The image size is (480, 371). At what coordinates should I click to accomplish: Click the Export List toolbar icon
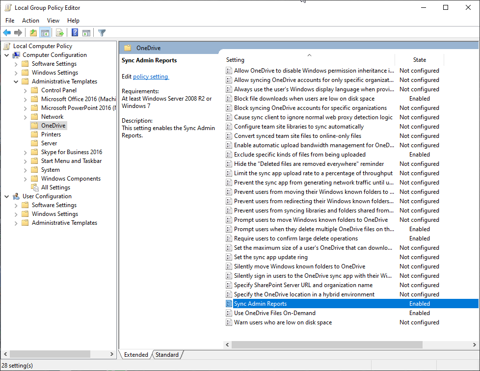coord(60,33)
